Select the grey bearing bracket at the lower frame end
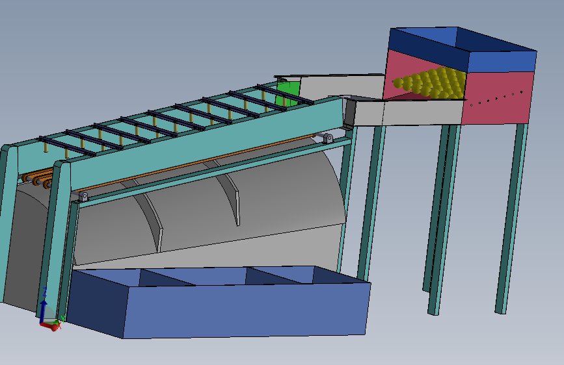Screen dimensions: 564x365 point(84,197)
